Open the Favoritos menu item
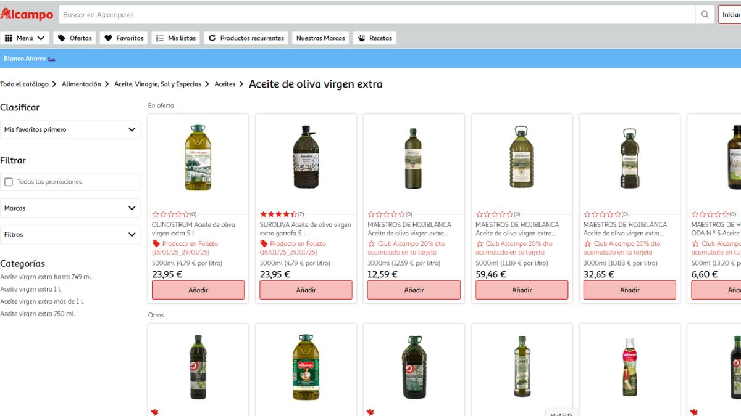 pos(124,38)
